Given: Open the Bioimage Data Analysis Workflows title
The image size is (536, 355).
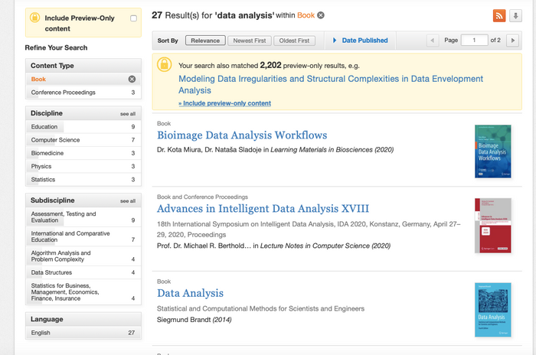Looking at the screenshot, I should pos(242,135).
